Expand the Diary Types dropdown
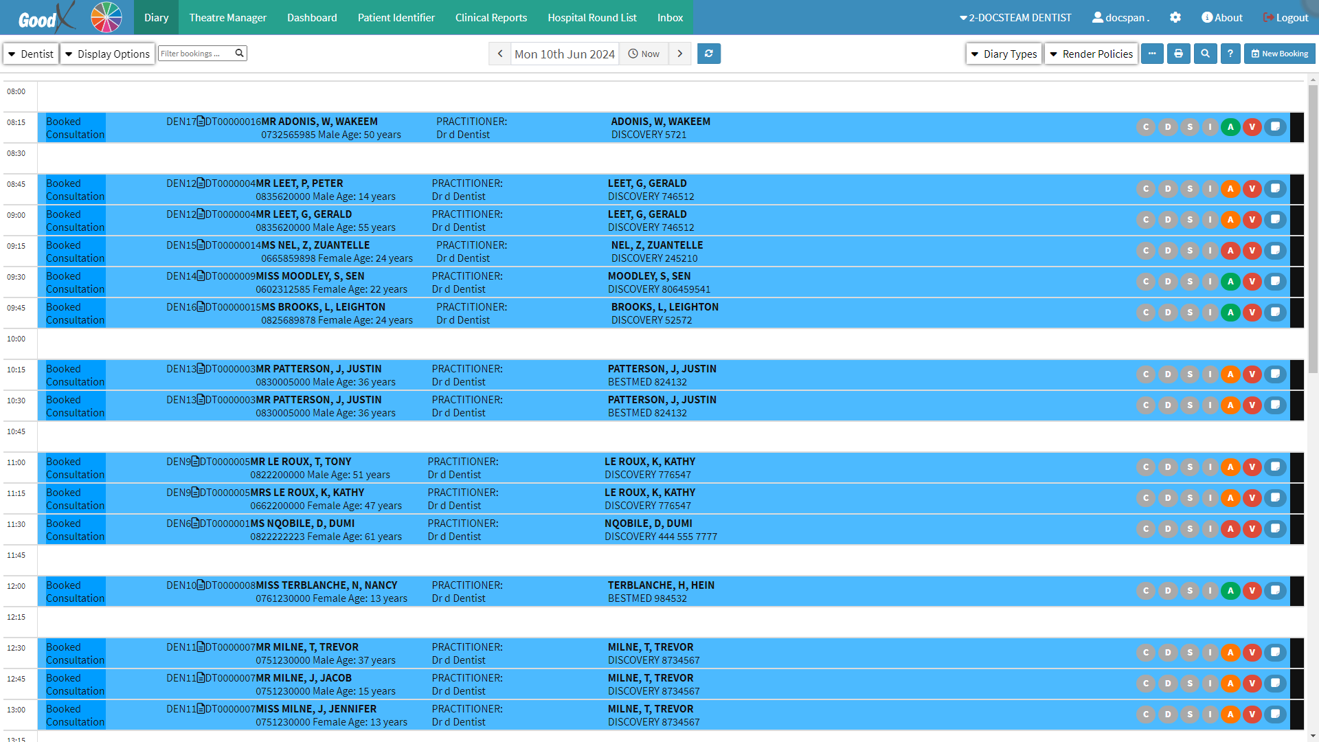Image resolution: width=1319 pixels, height=742 pixels. pyautogui.click(x=1004, y=54)
